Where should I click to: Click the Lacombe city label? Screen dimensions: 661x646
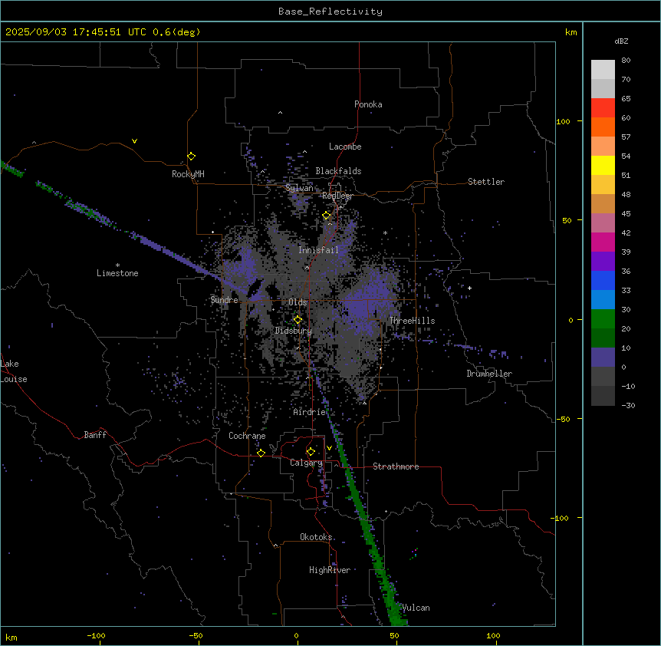point(345,147)
